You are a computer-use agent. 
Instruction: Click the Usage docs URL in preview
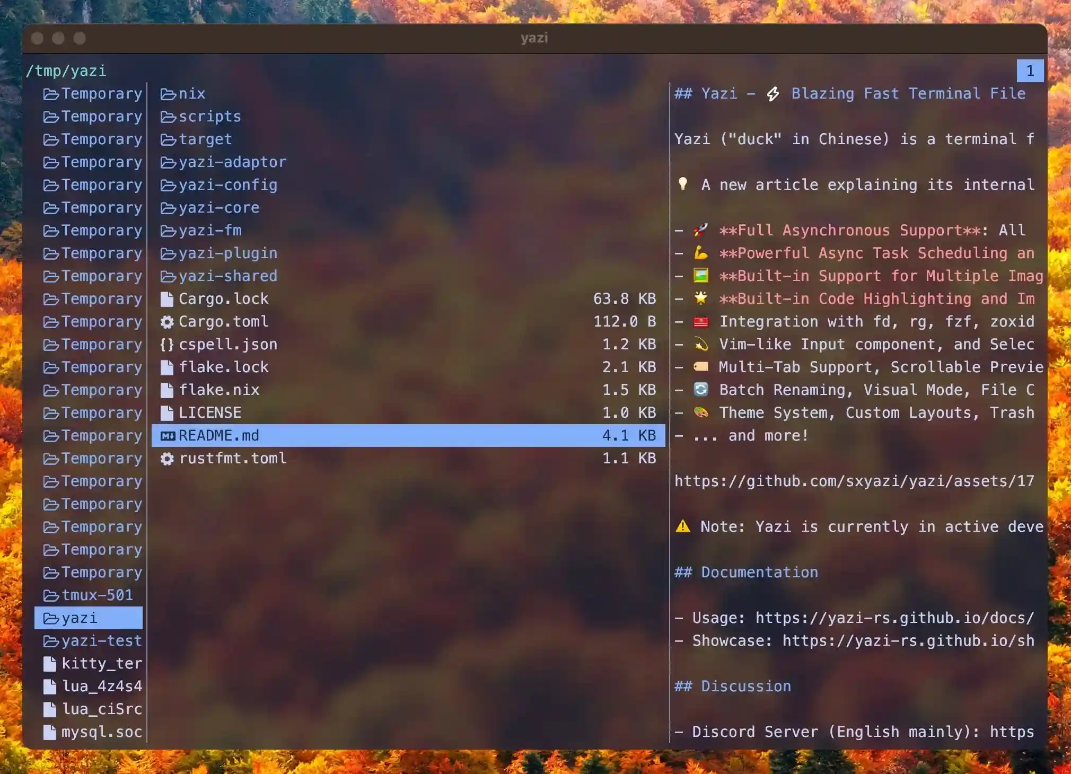tap(894, 618)
